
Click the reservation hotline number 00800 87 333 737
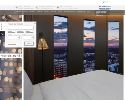pyautogui.click(x=101, y=13)
